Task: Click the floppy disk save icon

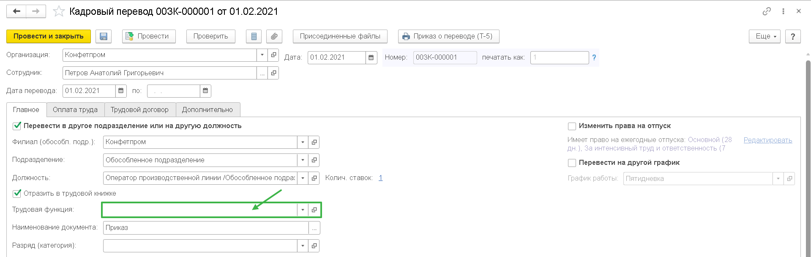Action: coord(104,36)
